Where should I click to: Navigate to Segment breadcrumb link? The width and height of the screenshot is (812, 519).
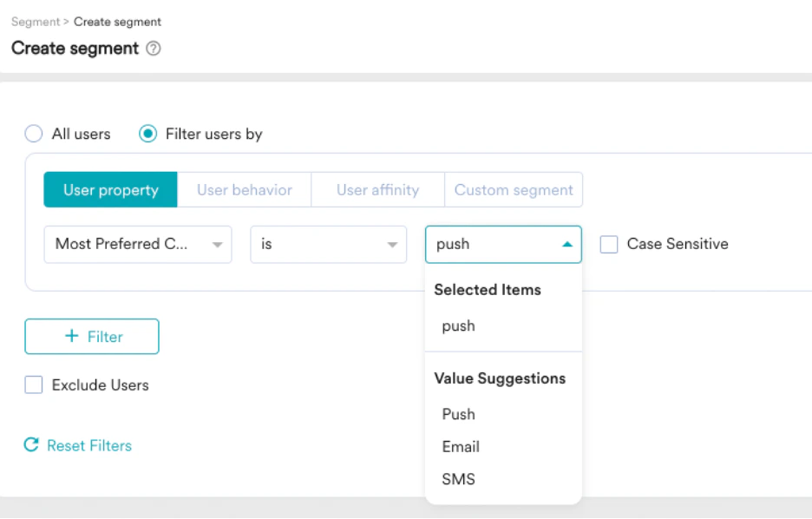(x=35, y=22)
